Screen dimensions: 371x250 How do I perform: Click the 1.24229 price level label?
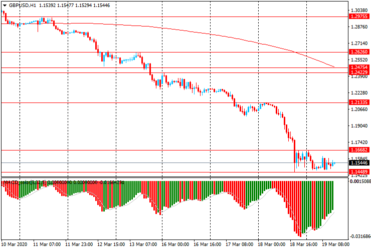point(359,73)
